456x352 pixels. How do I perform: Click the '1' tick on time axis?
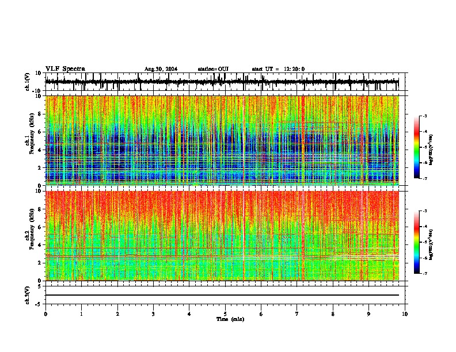click(81, 314)
